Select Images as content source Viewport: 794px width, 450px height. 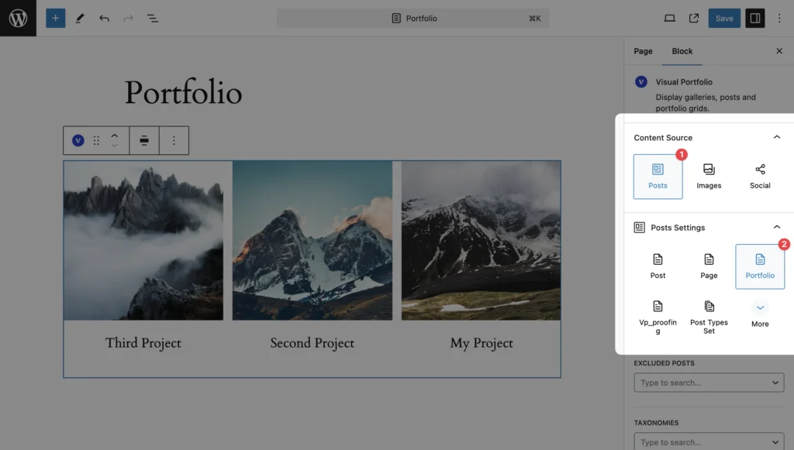point(709,177)
